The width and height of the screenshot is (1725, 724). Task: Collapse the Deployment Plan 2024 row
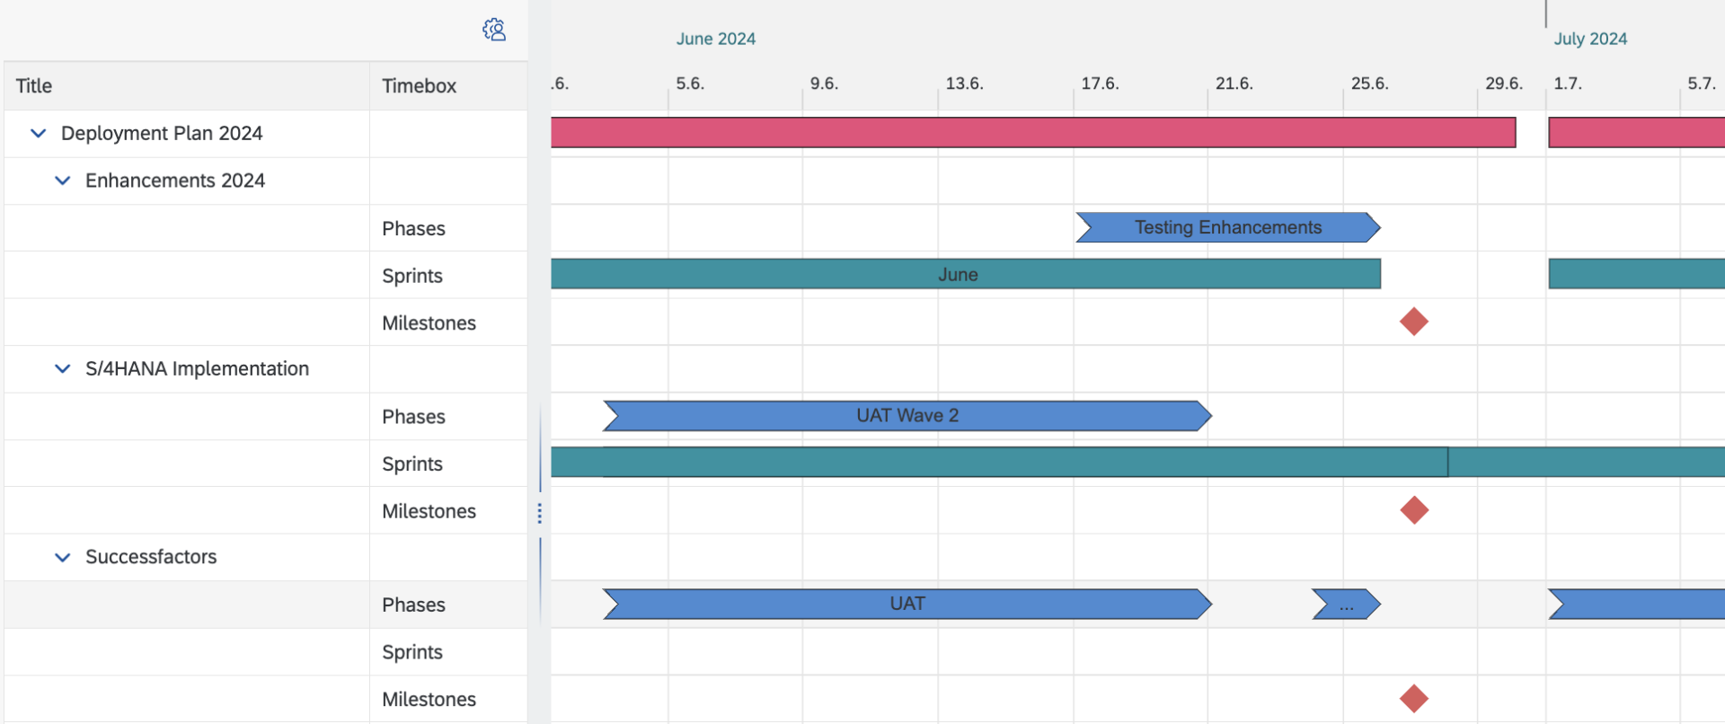[38, 134]
